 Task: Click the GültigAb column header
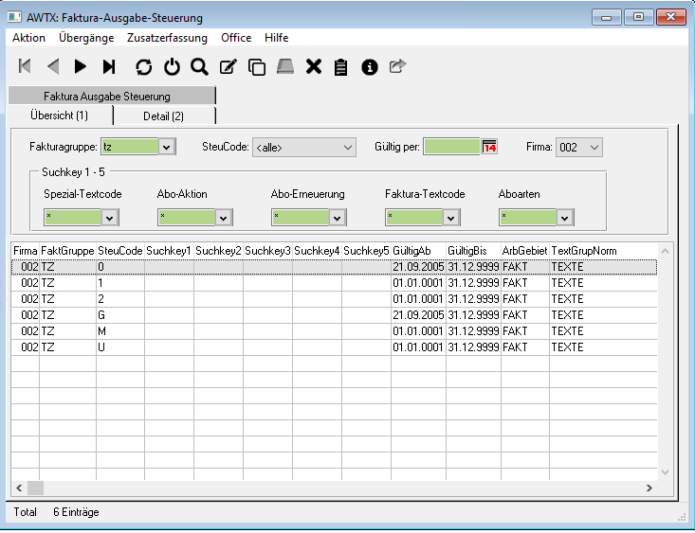pos(417,250)
